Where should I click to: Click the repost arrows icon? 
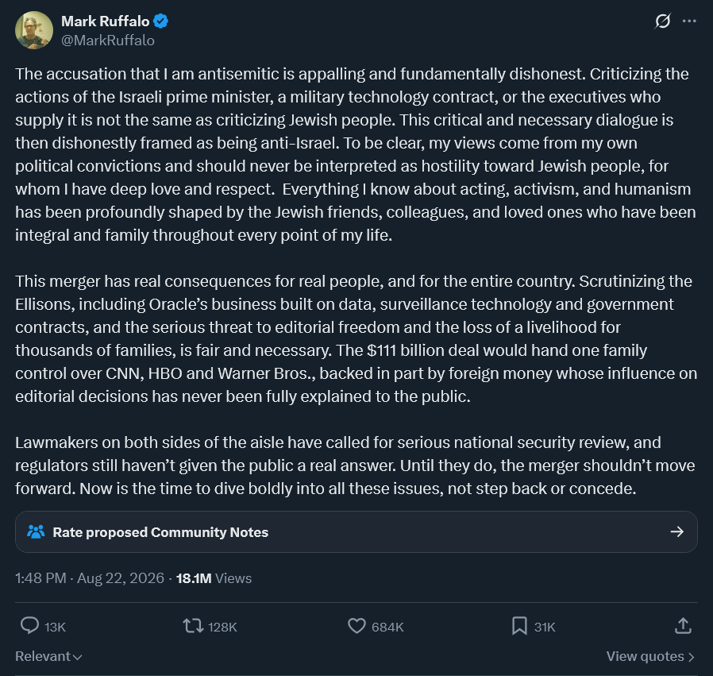193,626
